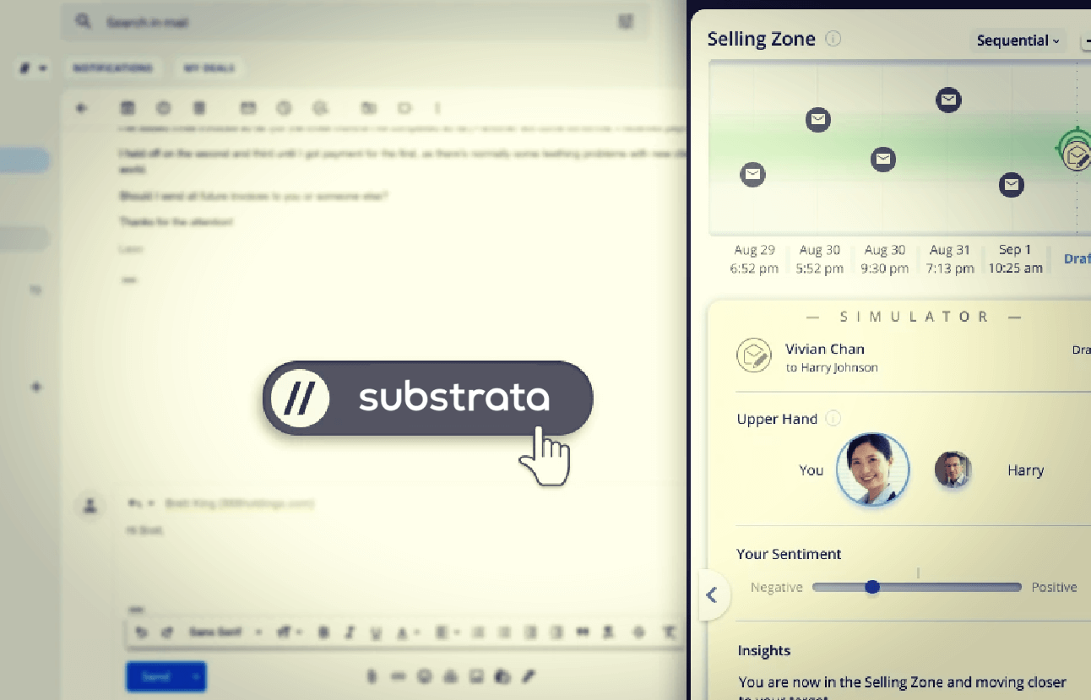Toggle underline formatting in reply

click(x=377, y=632)
